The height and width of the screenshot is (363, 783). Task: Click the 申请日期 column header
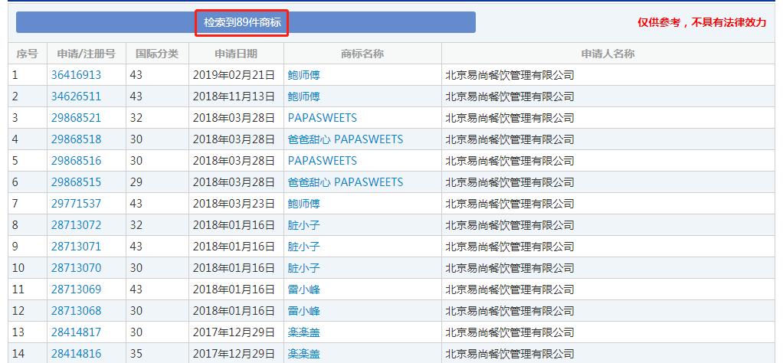coord(236,54)
